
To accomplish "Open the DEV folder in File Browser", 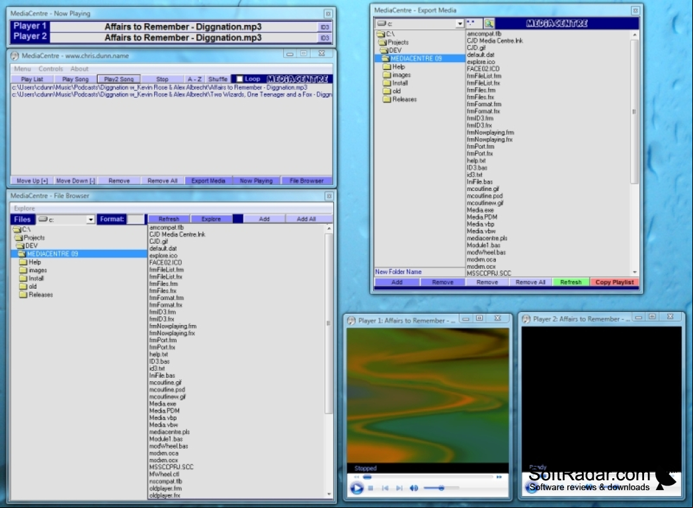I will (28, 246).
